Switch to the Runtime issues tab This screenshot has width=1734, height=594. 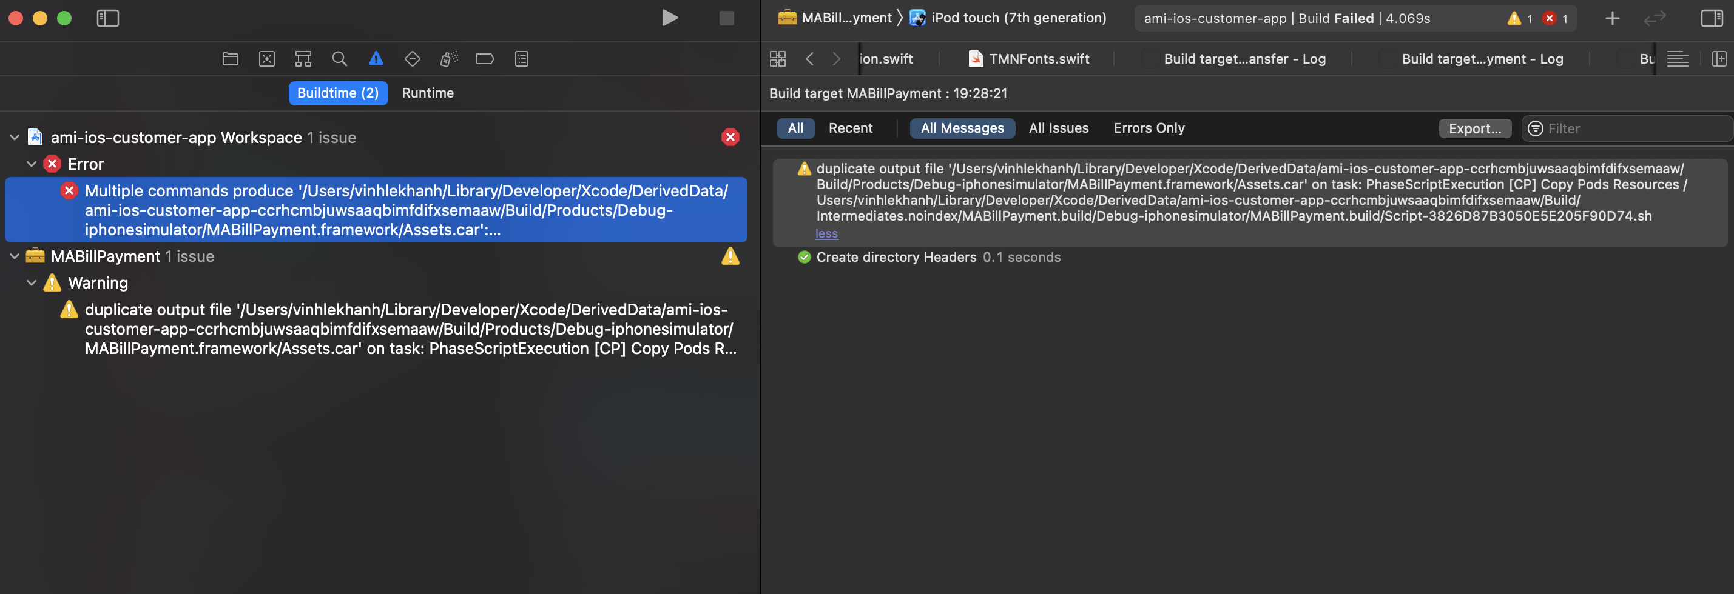click(x=428, y=93)
